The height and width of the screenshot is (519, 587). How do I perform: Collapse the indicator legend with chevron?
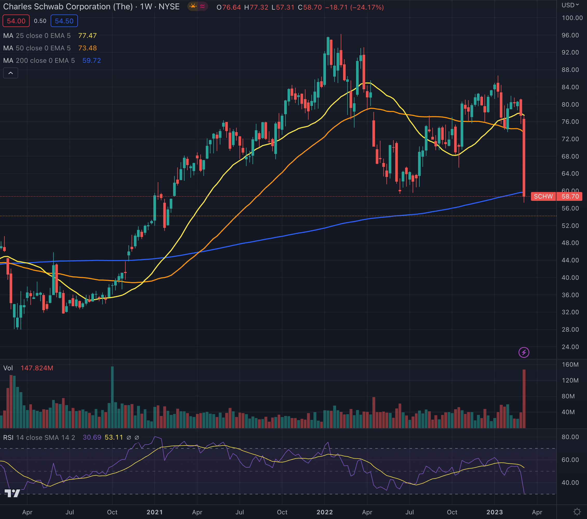coord(11,73)
